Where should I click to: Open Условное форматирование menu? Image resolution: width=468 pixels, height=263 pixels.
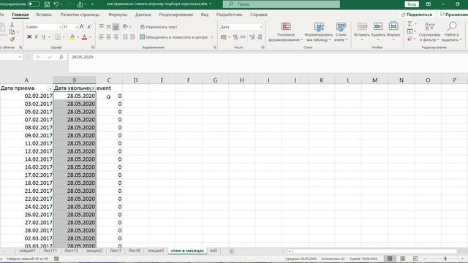click(286, 32)
